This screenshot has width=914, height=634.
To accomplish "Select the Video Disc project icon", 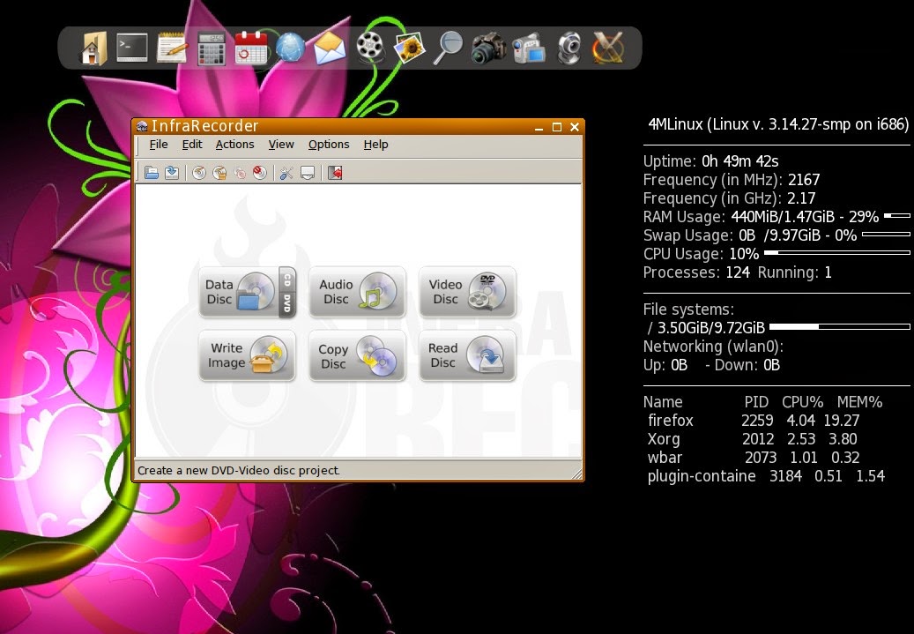I will 467,291.
